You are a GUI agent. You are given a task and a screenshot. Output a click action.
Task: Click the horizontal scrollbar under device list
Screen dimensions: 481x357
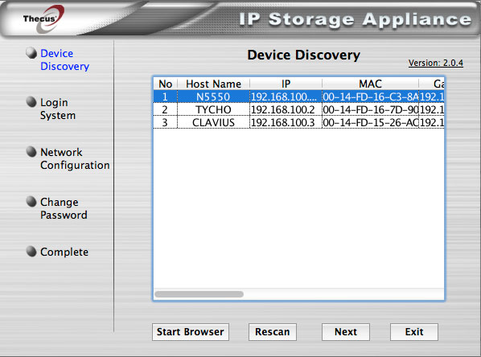coord(199,294)
